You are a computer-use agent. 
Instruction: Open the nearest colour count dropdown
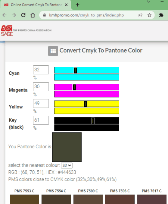point(67,166)
